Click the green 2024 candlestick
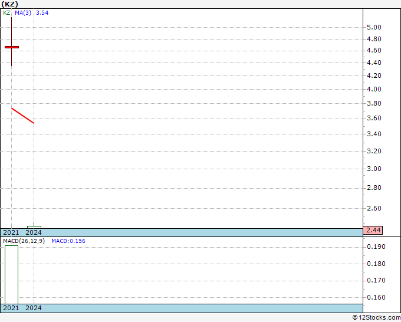 pyautogui.click(x=34, y=226)
